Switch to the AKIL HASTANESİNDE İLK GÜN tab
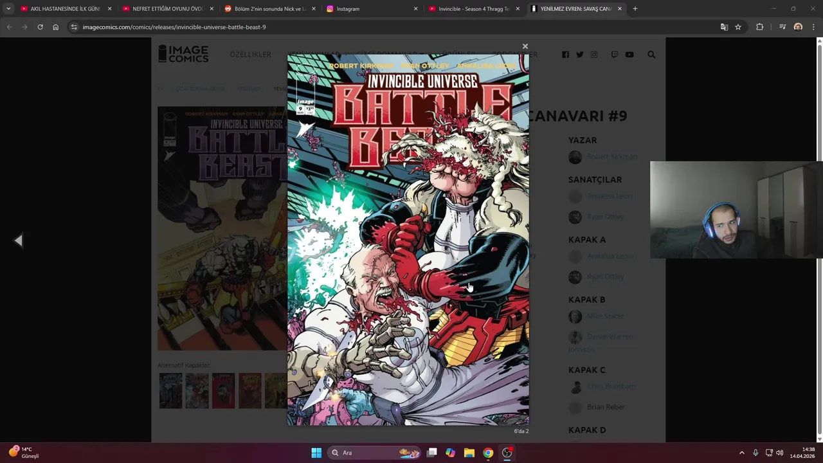The image size is (823, 463). [x=65, y=9]
